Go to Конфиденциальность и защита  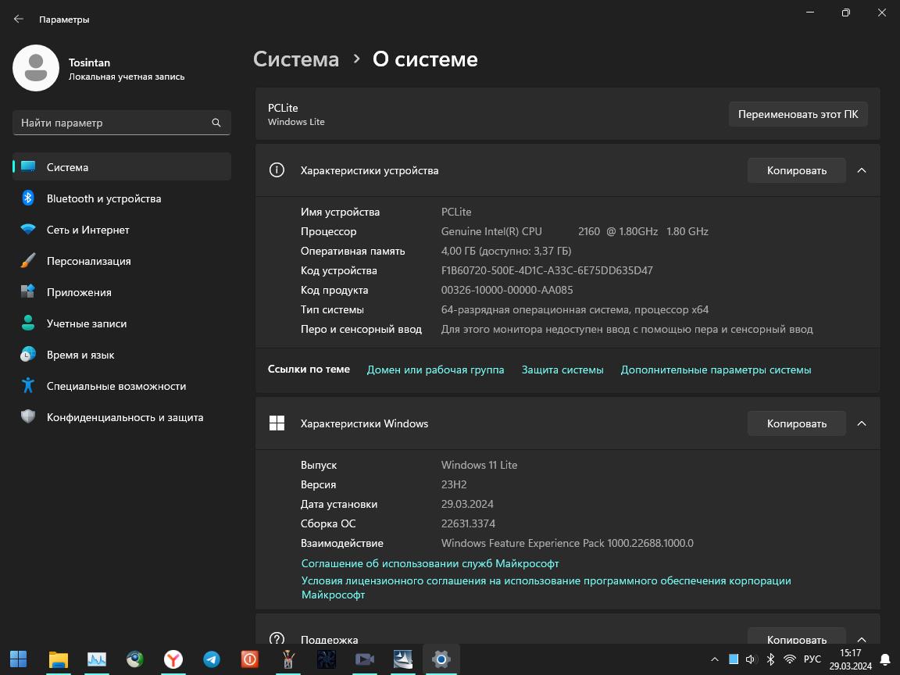122,417
